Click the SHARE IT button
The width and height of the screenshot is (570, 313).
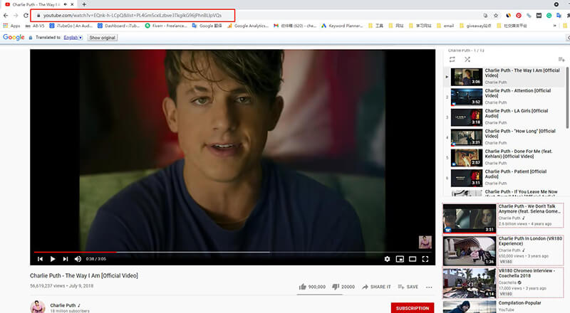click(376, 287)
